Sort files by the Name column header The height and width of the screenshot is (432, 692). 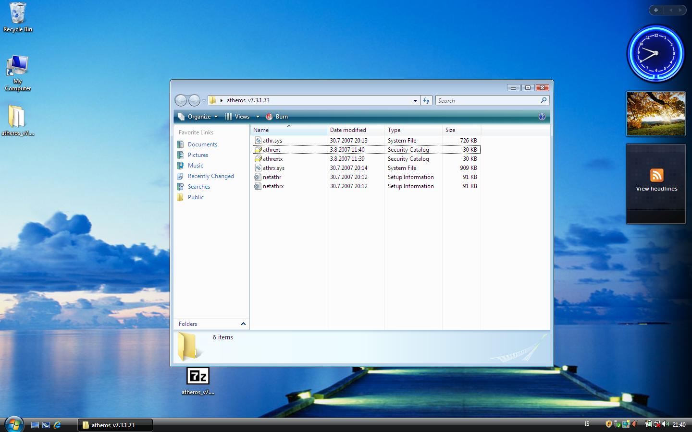tap(288, 130)
